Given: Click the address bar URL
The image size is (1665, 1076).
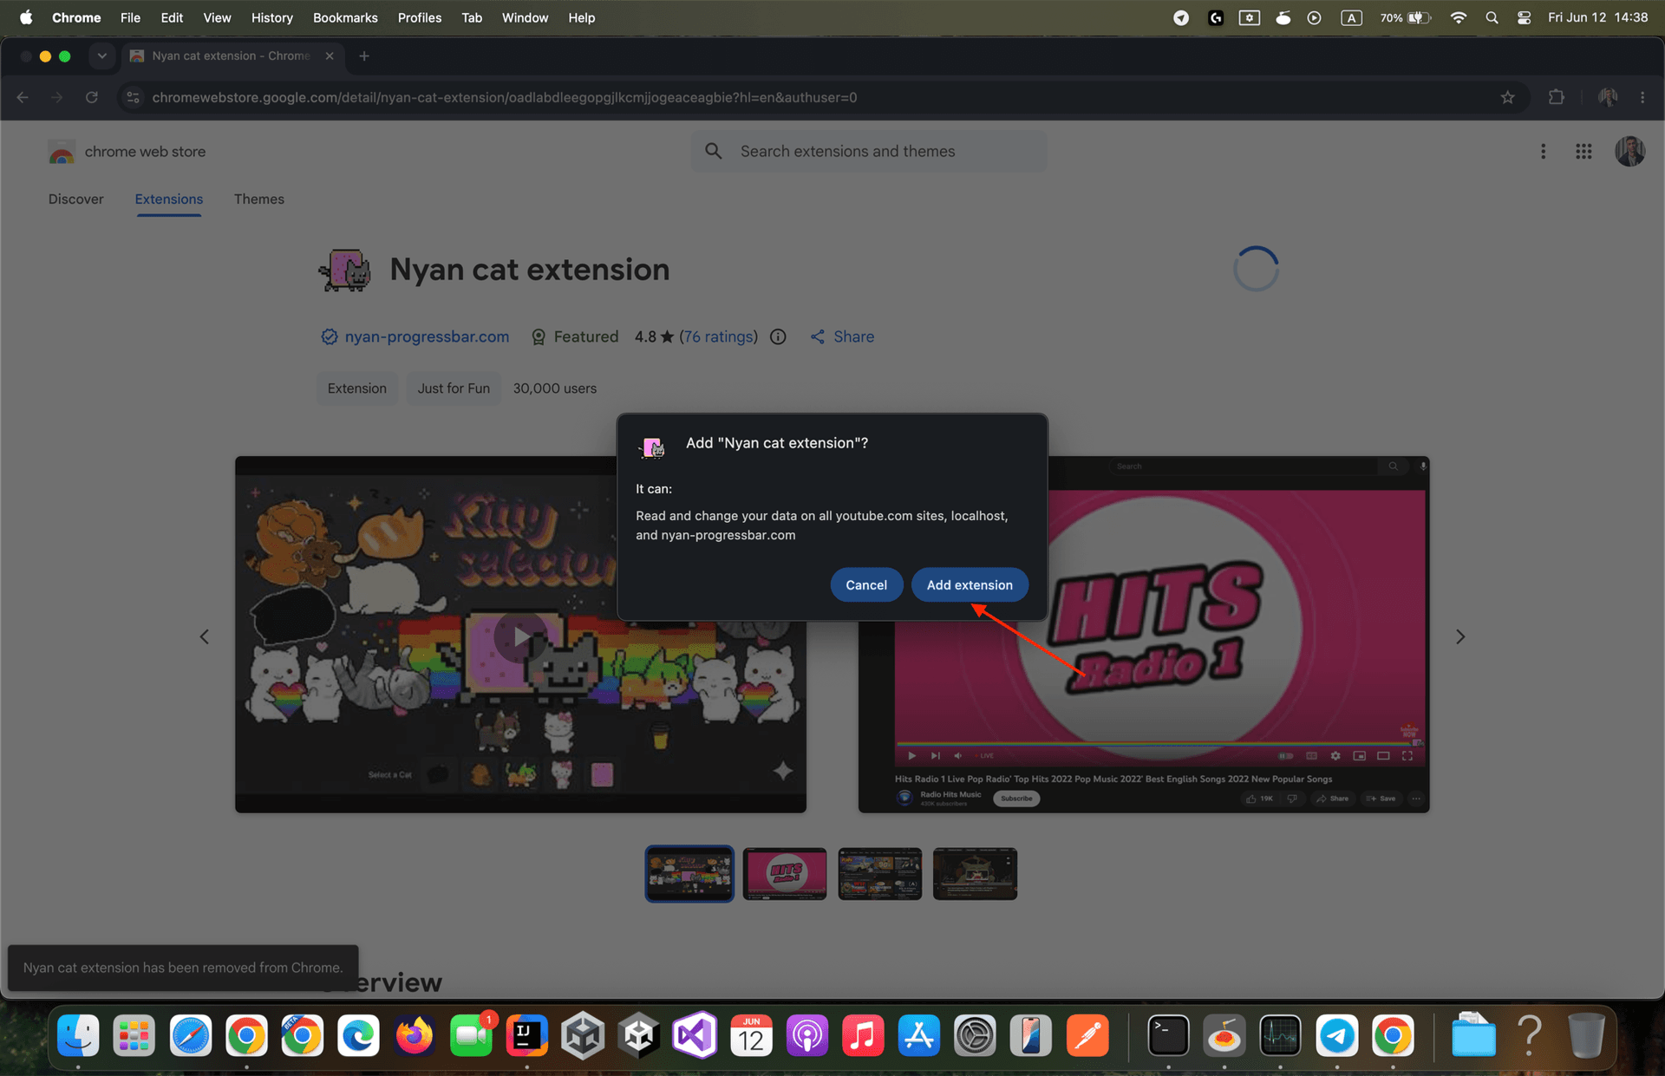Looking at the screenshot, I should coord(505,97).
